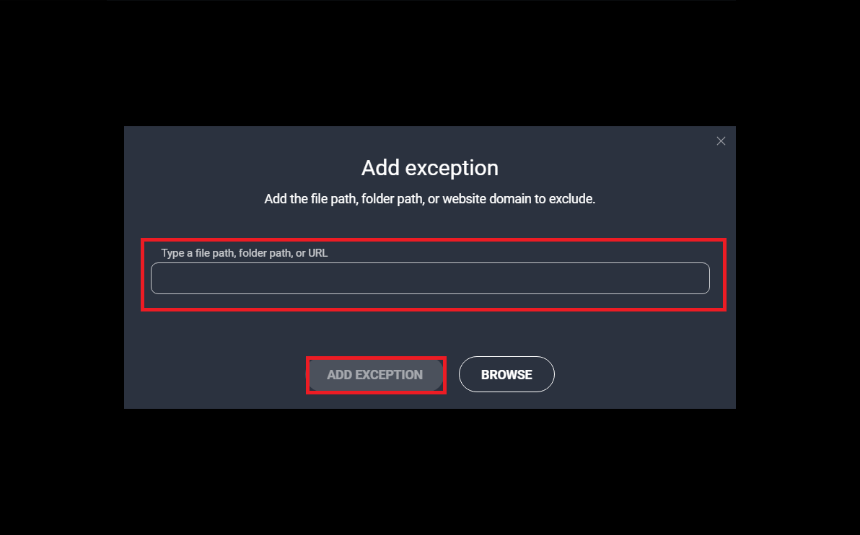Open the file browser with BROWSE

(x=506, y=374)
